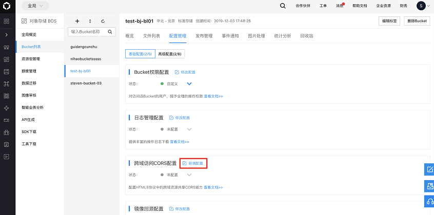Open the 图片处理 tab
Image resolution: width=434 pixels, height=215 pixels.
(257, 36)
